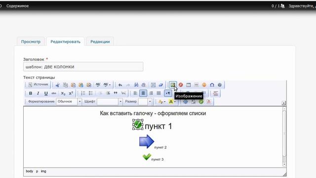The width and height of the screenshot is (316, 178).
Task: Click the Paste as plain text icon
Action: (x=81, y=85)
